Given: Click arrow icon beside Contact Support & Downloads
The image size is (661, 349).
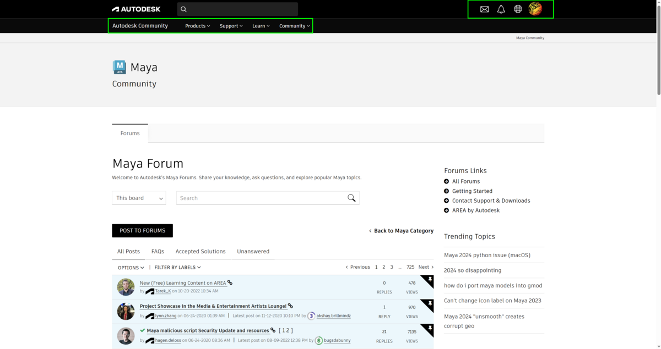Looking at the screenshot, I should (x=447, y=201).
